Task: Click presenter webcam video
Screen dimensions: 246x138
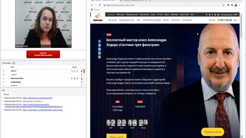Action: click(x=43, y=24)
